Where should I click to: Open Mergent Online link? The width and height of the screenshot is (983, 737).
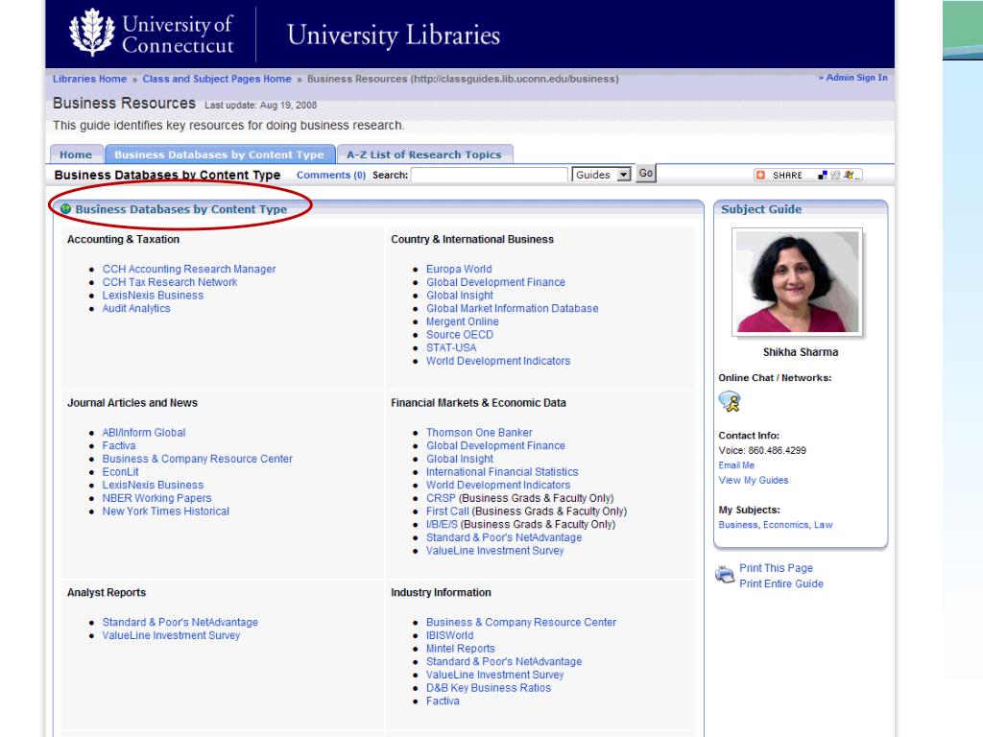463,321
